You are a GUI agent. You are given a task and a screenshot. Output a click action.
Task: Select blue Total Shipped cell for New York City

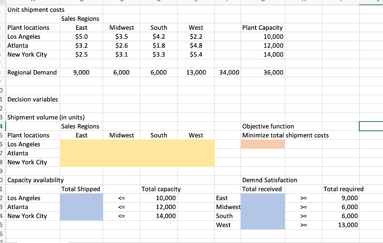click(x=81, y=216)
